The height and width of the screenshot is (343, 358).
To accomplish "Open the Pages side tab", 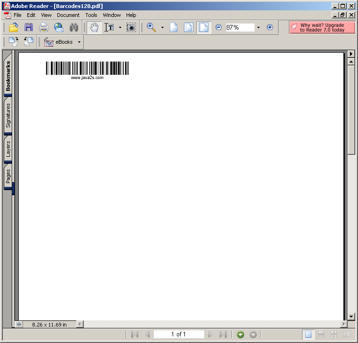I will [x=8, y=176].
